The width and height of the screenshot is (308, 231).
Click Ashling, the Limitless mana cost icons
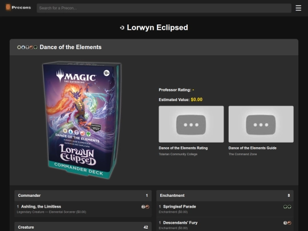point(145,206)
